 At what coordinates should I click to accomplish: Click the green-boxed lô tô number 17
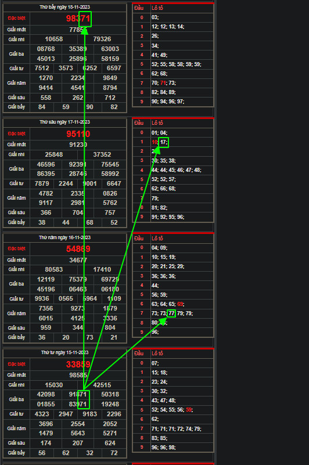tap(164, 142)
